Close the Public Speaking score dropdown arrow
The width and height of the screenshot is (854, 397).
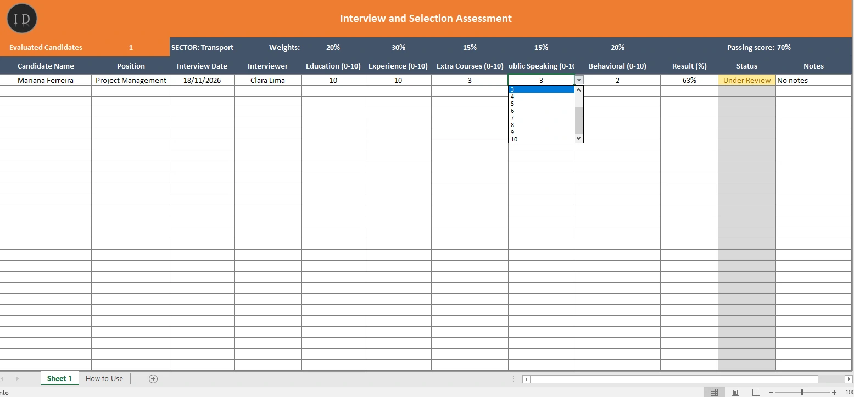[579, 80]
